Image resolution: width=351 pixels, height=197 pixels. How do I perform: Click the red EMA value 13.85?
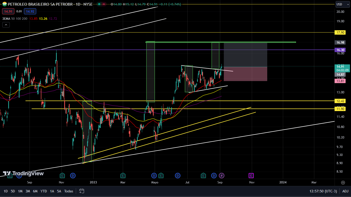(33, 18)
